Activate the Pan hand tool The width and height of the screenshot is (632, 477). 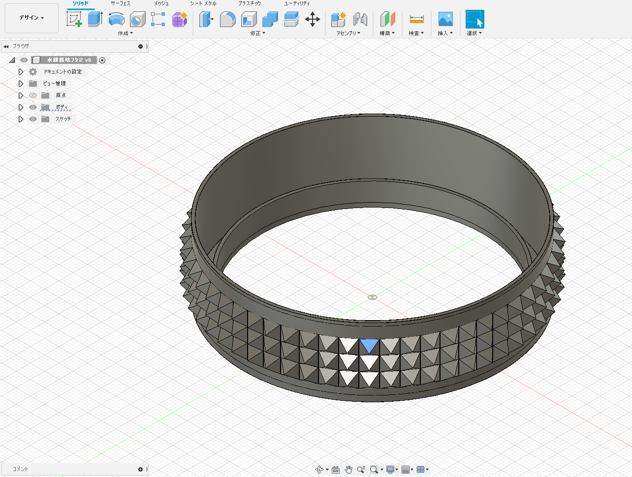pyautogui.click(x=348, y=470)
